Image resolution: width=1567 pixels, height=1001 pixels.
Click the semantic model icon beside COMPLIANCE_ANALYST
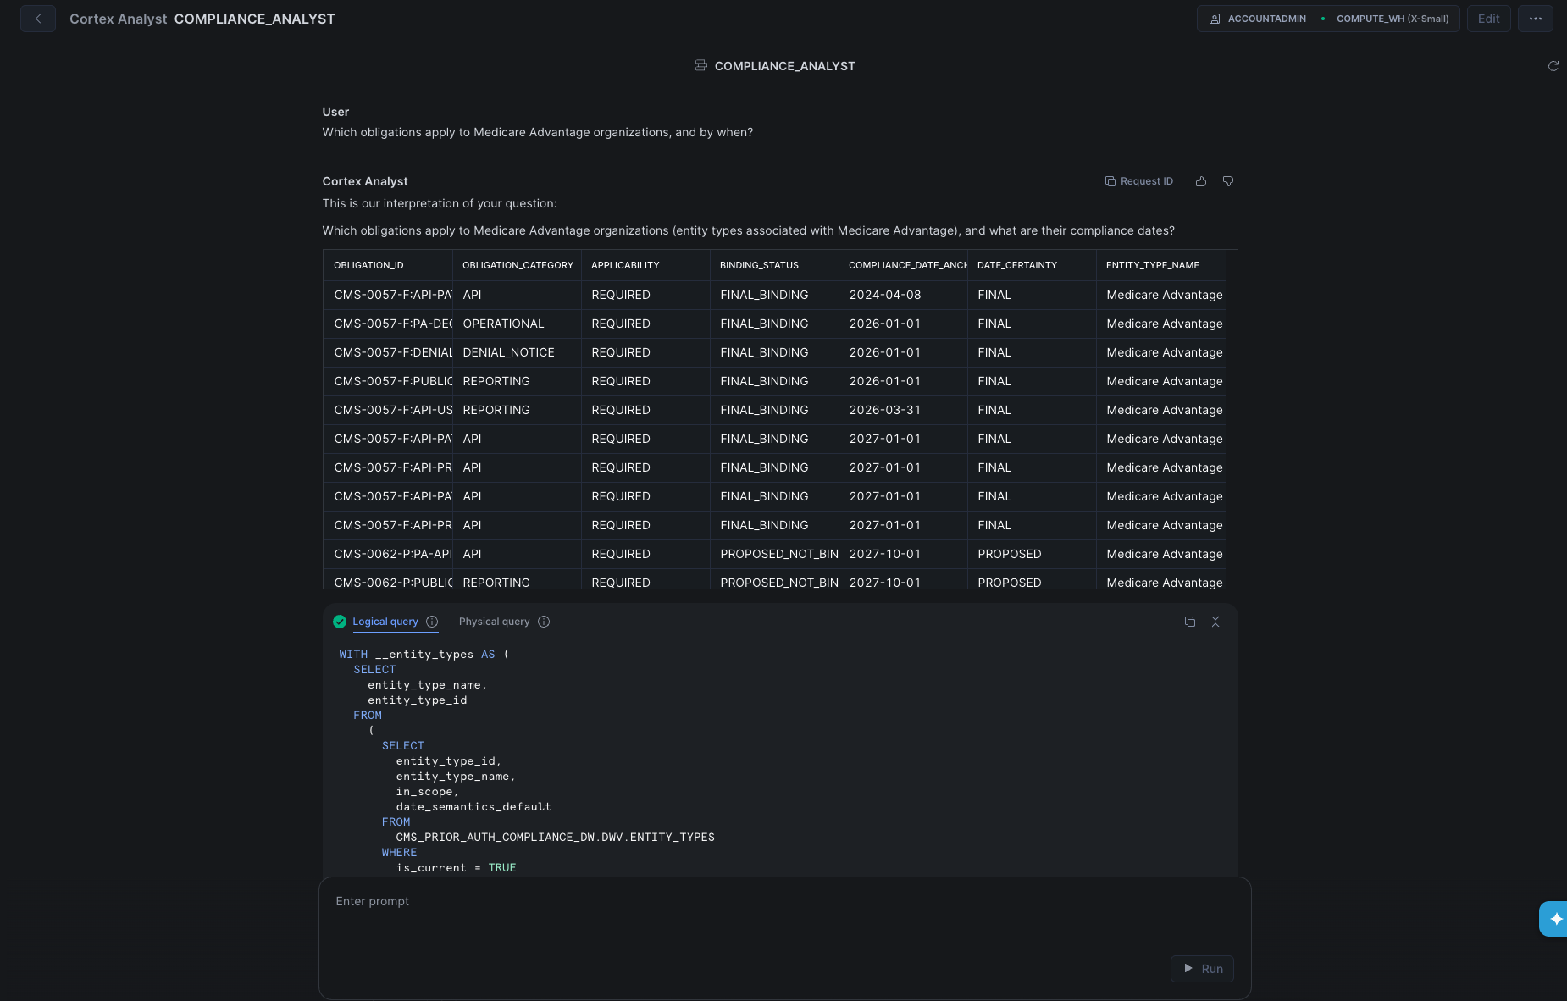click(701, 65)
